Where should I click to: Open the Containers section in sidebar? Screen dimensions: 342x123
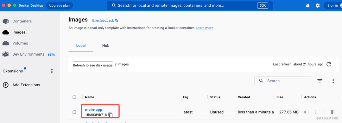coord(22,21)
